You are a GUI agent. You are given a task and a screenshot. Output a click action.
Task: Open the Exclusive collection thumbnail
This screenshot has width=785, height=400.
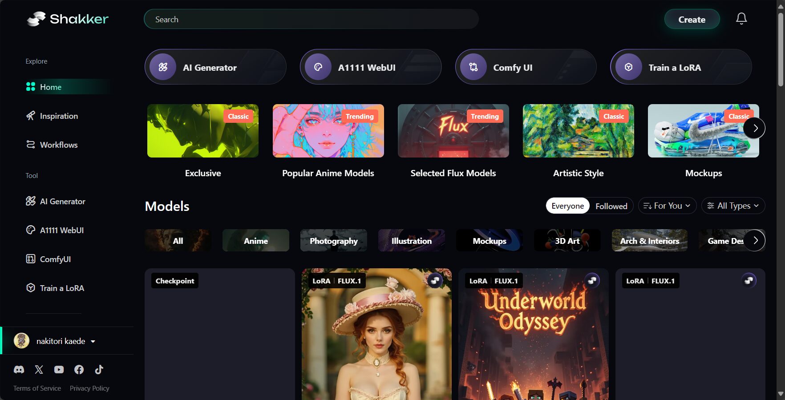[203, 131]
